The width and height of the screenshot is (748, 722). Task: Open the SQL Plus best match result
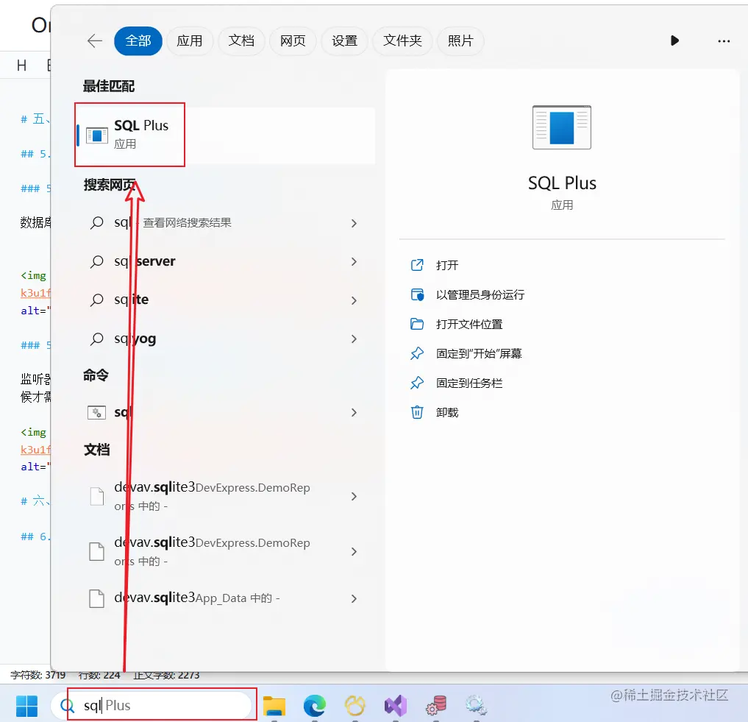click(x=226, y=135)
